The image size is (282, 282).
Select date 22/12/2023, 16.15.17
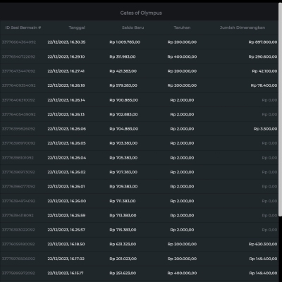tap(66, 273)
